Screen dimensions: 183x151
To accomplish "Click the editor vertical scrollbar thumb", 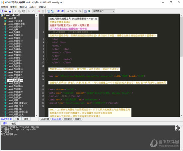I will [x=181, y=37].
